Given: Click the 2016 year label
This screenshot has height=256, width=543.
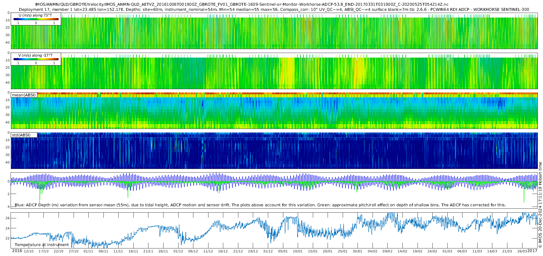Looking at the screenshot, I should tap(17, 251).
